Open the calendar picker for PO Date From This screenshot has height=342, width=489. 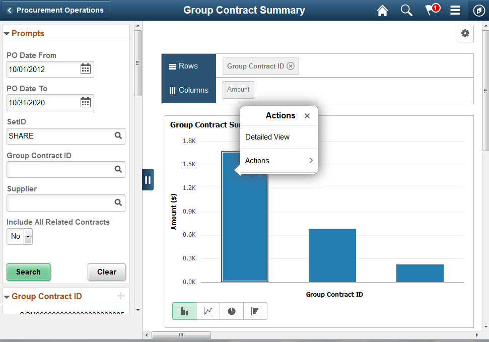(85, 69)
